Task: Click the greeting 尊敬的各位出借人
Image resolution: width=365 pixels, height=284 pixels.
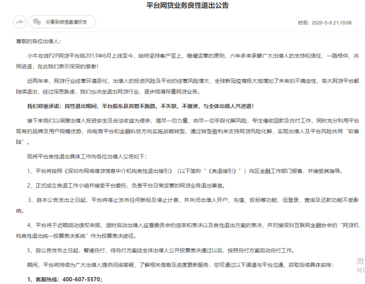Action: [x=37, y=42]
